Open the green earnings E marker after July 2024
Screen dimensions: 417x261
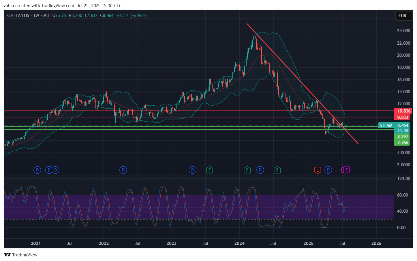tap(277, 170)
